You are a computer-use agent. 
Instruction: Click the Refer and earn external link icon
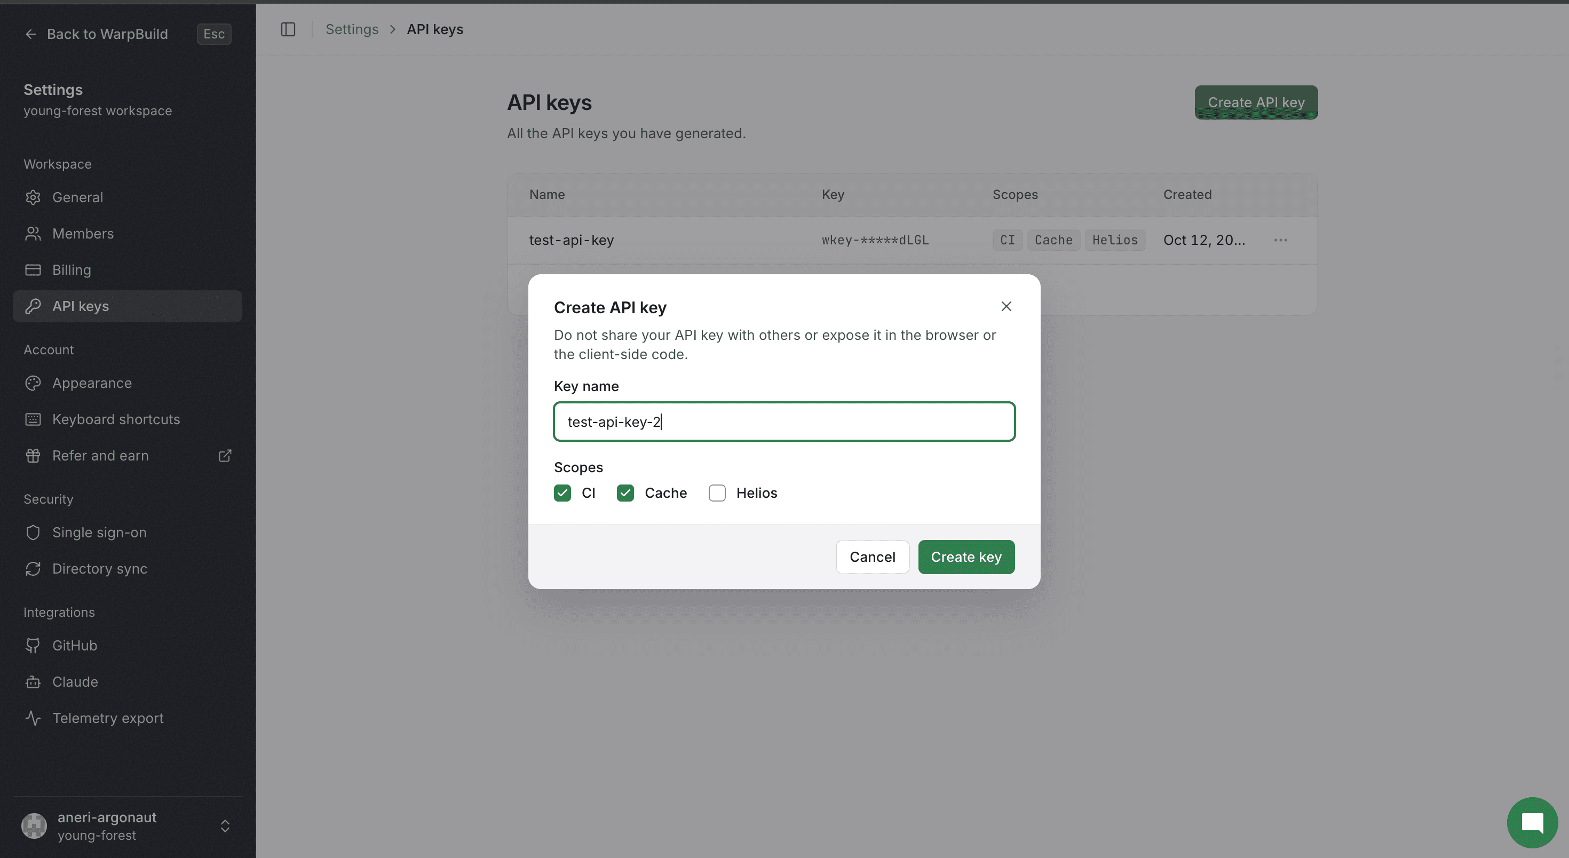click(225, 456)
